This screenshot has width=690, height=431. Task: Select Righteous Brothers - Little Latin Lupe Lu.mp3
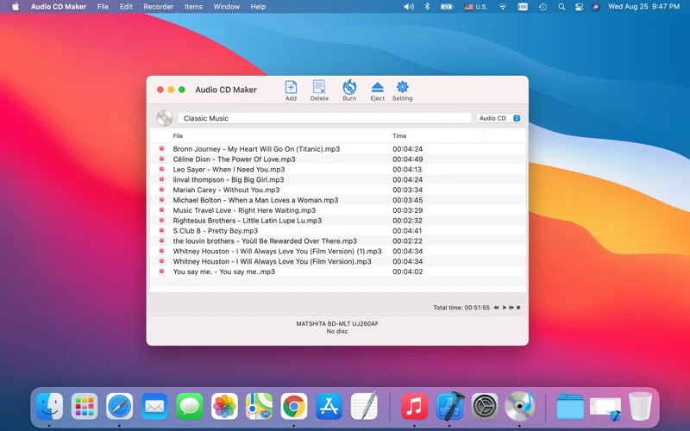(337, 221)
